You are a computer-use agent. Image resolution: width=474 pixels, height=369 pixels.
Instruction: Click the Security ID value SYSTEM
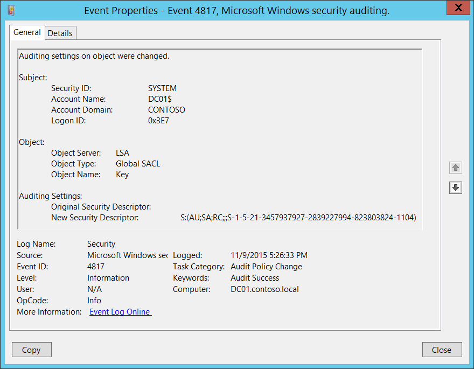(162, 88)
